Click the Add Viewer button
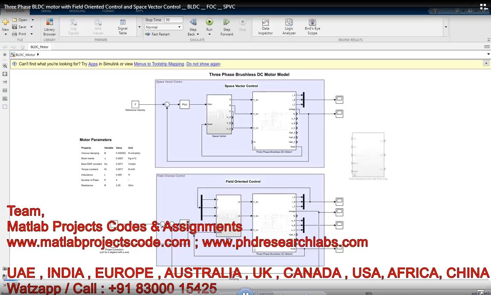491x295 pixels. [98, 27]
